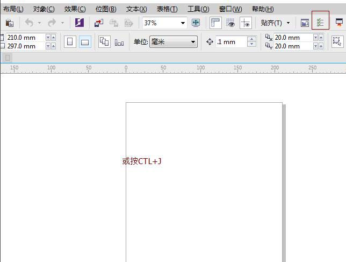Viewport: 346px width, 262px height.
Task: Open the 位图(B) menu
Action: (x=106, y=9)
